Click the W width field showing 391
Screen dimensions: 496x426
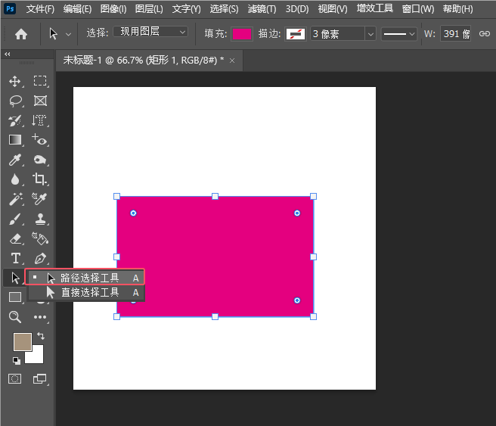pyautogui.click(x=455, y=33)
